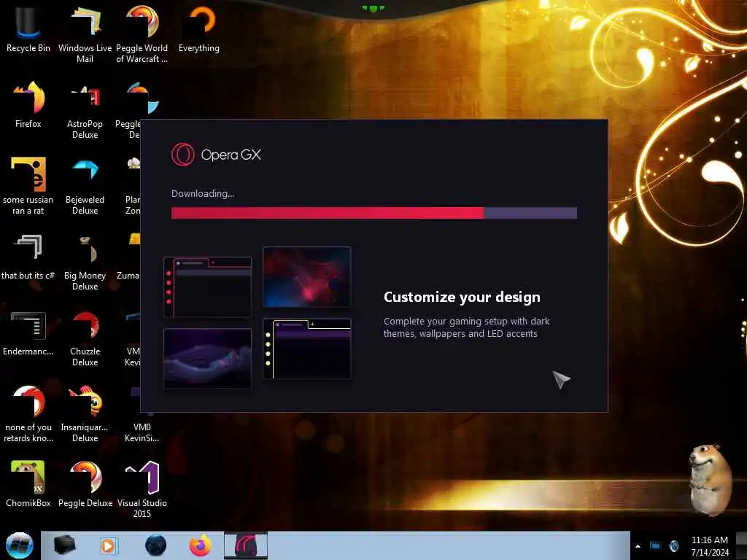
Task: Select the AstroPop Deluxe desktop icon
Action: point(85,111)
